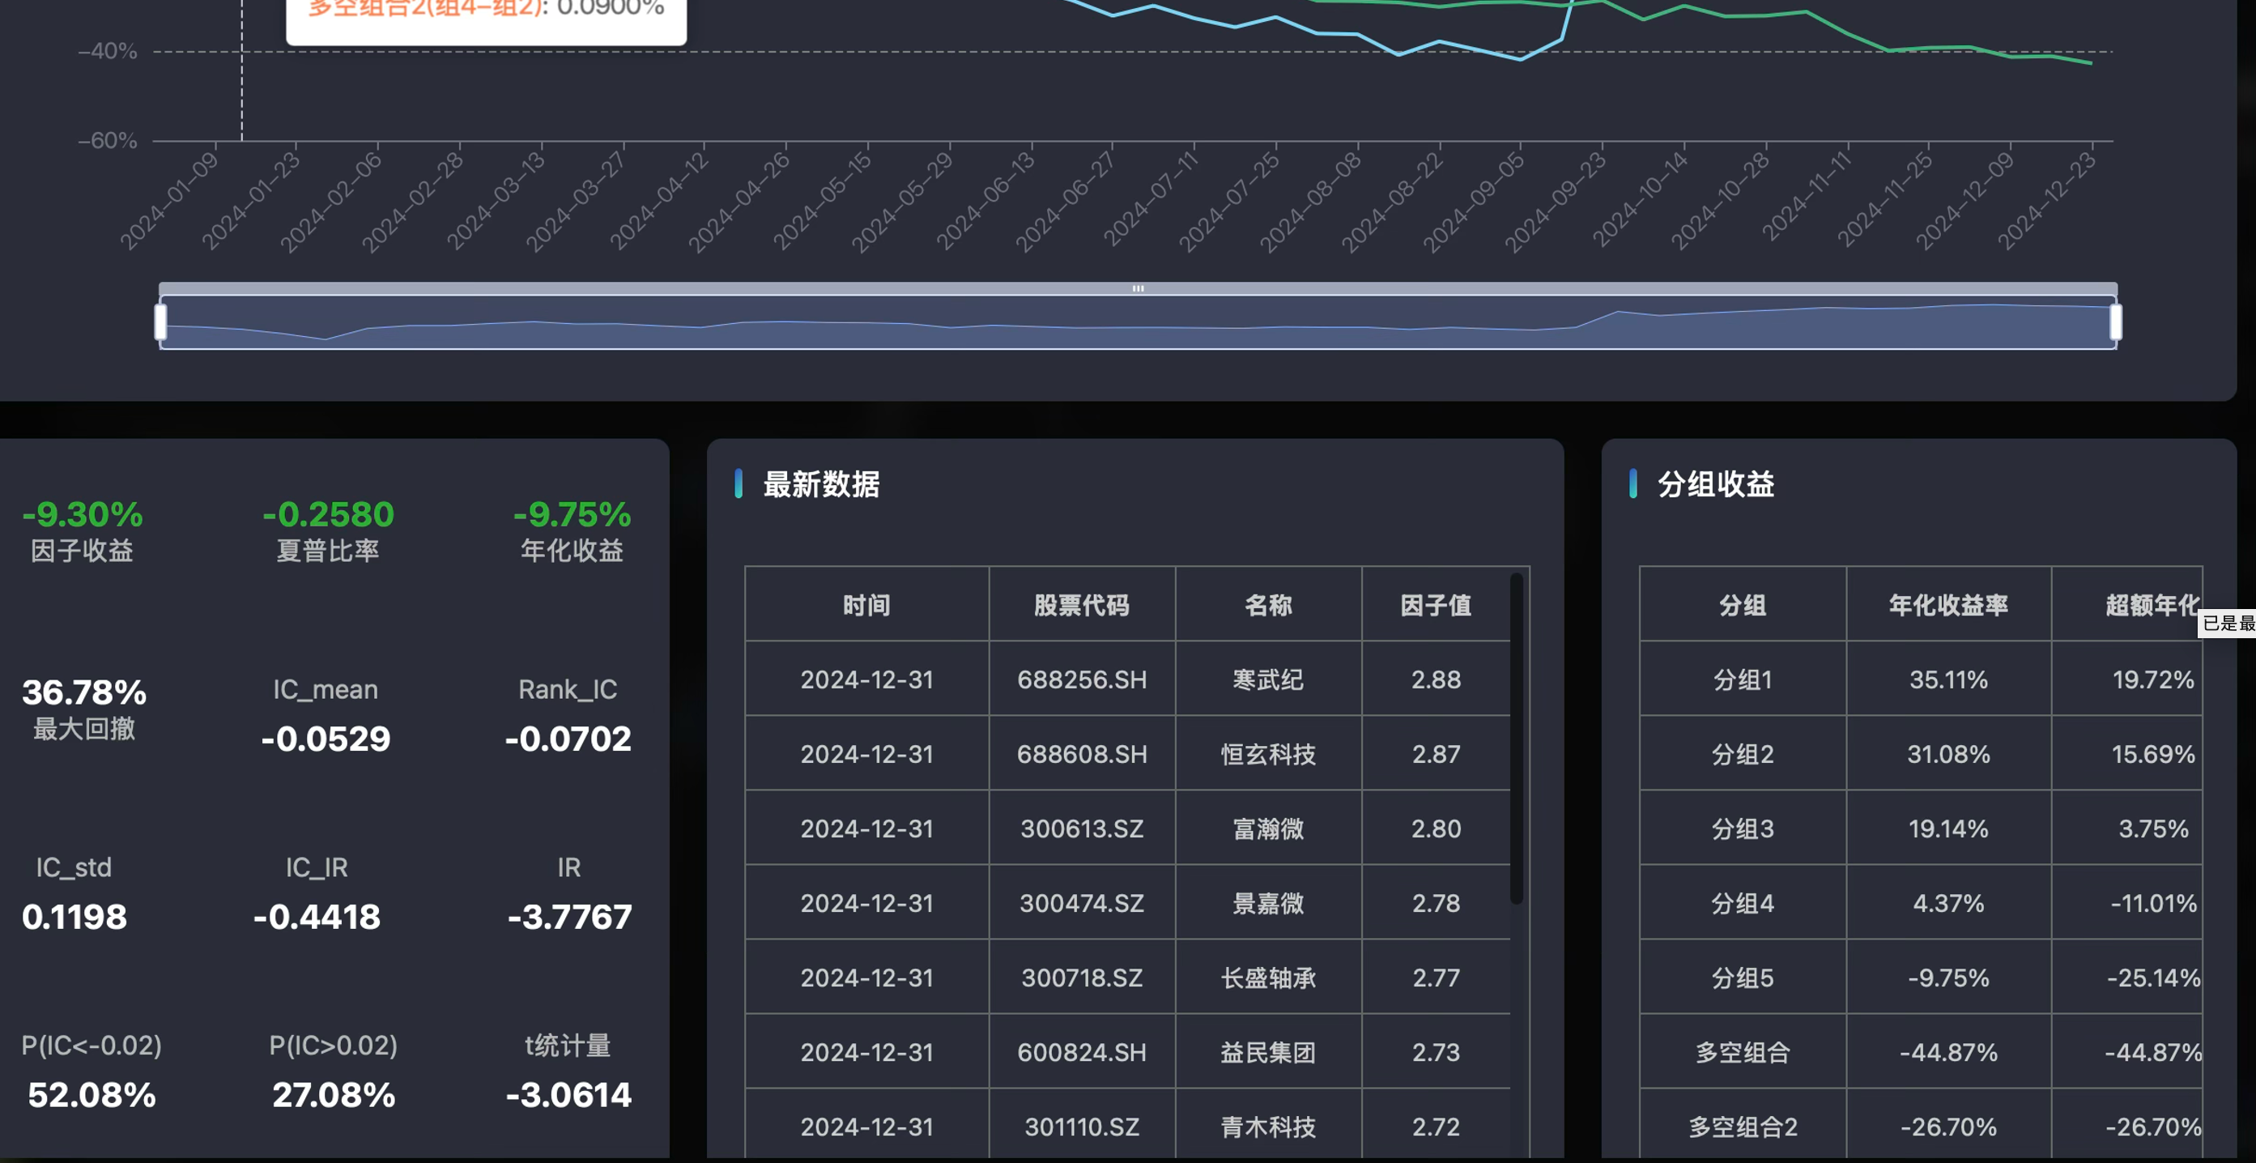Click the 因子值 column header
Image resolution: width=2256 pixels, height=1163 pixels.
1436,605
